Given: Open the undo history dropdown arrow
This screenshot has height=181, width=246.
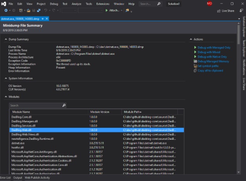Looking at the screenshot, I should tap(50, 11).
